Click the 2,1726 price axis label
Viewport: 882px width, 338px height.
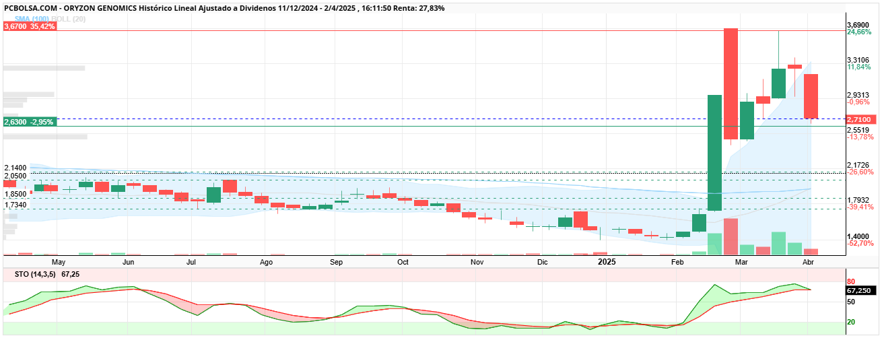[858, 165]
